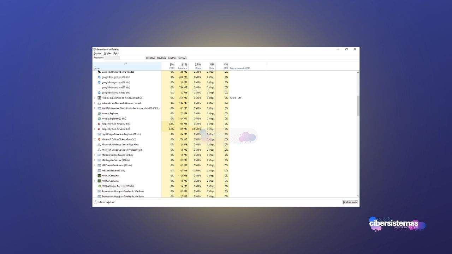This screenshot has width=452, height=254.
Task: Sort processes by the Disco column header
Action: click(x=195, y=66)
